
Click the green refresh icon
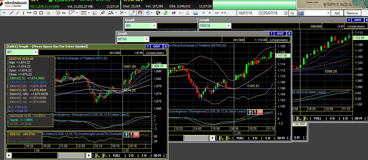point(166,13)
